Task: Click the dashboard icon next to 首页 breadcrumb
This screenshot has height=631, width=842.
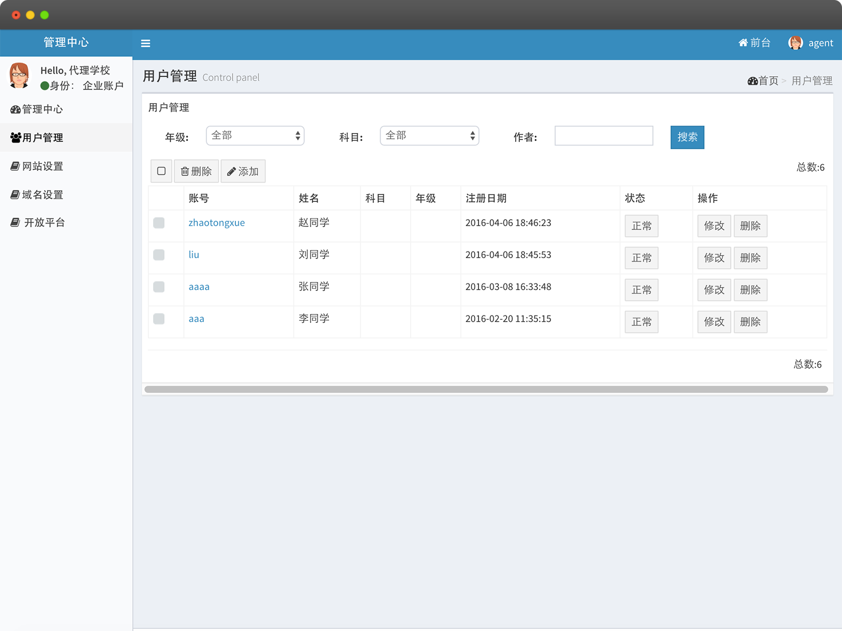Action: (x=753, y=81)
